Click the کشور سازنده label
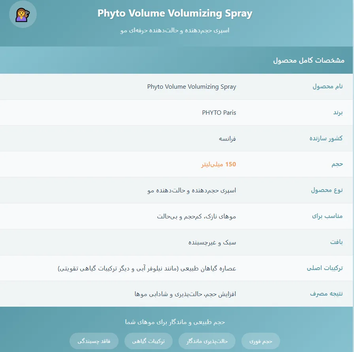 (x=326, y=138)
